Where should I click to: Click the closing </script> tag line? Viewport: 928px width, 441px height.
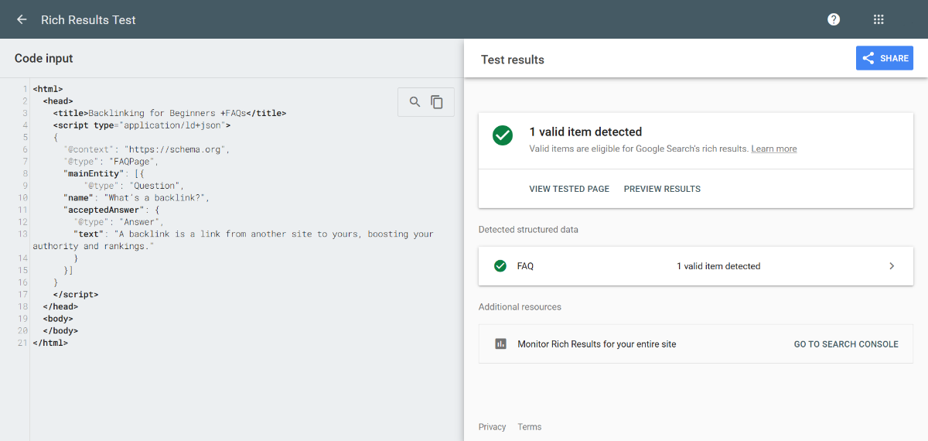pos(76,295)
